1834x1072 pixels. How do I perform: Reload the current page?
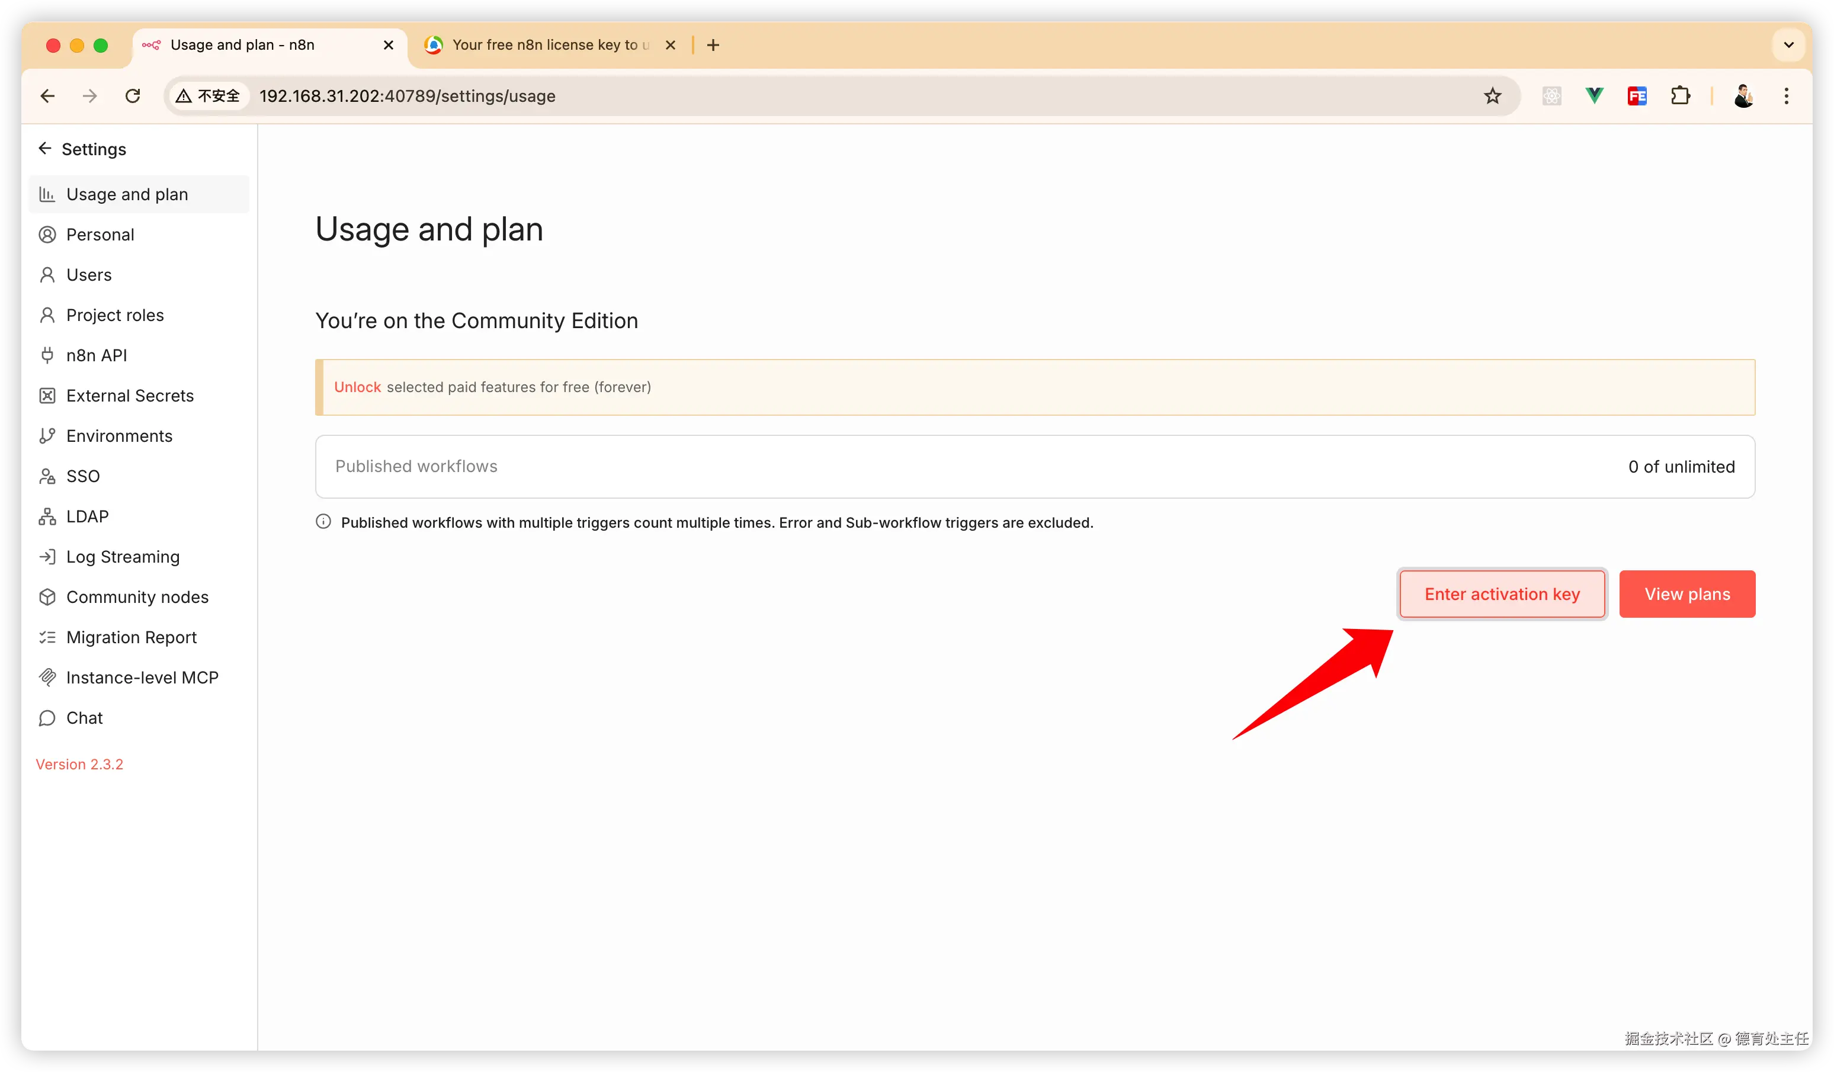coord(133,95)
